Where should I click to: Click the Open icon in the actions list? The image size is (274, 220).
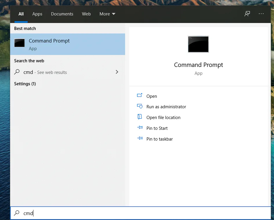click(x=139, y=95)
